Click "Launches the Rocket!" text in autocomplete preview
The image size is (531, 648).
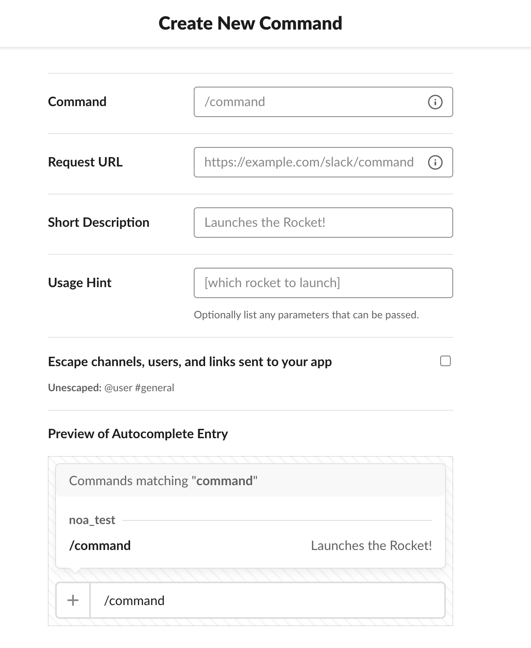point(371,546)
